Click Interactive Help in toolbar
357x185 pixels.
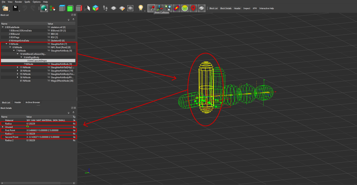point(267,8)
